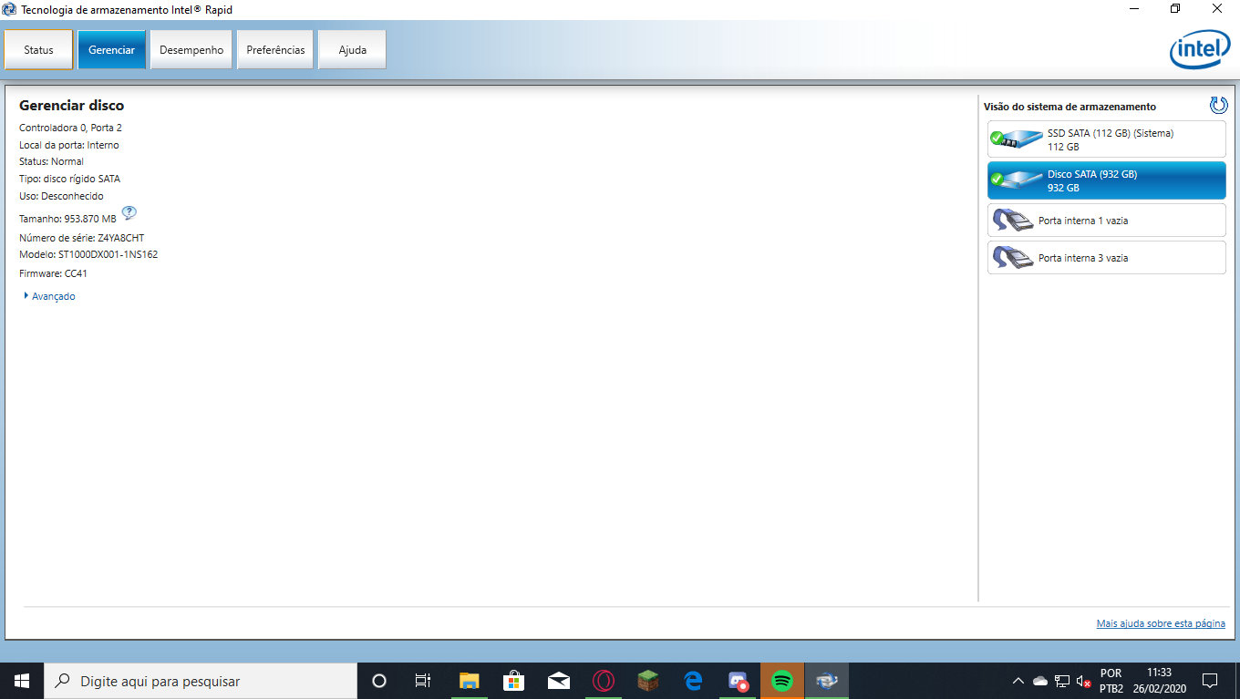Open the clock showing 11:33
Image resolution: width=1240 pixels, height=699 pixels.
pos(1160,681)
